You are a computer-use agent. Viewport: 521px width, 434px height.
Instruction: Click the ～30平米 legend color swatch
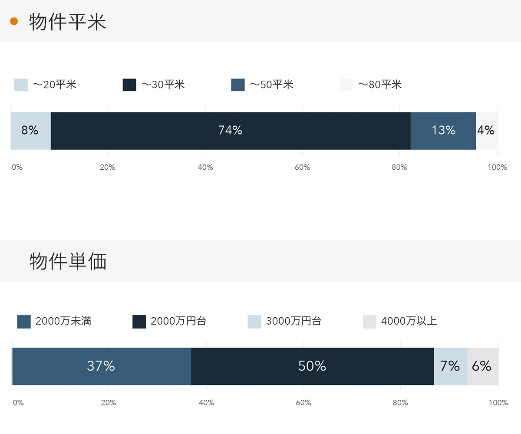point(129,85)
